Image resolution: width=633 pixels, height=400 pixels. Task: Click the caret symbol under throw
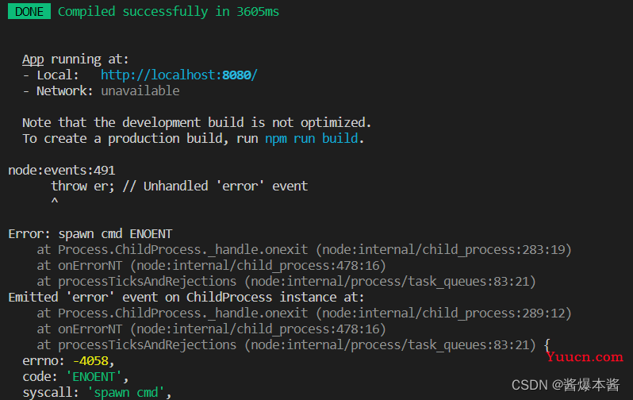[55, 201]
